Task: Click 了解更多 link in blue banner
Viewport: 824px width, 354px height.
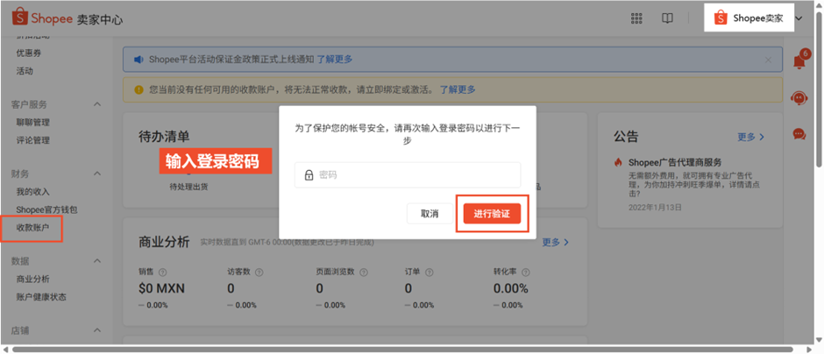Action: (335, 60)
